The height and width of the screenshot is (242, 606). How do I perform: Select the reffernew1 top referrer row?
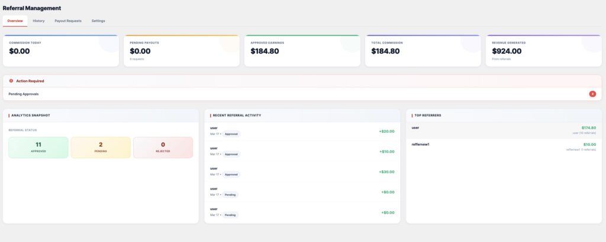pyautogui.click(x=504, y=146)
